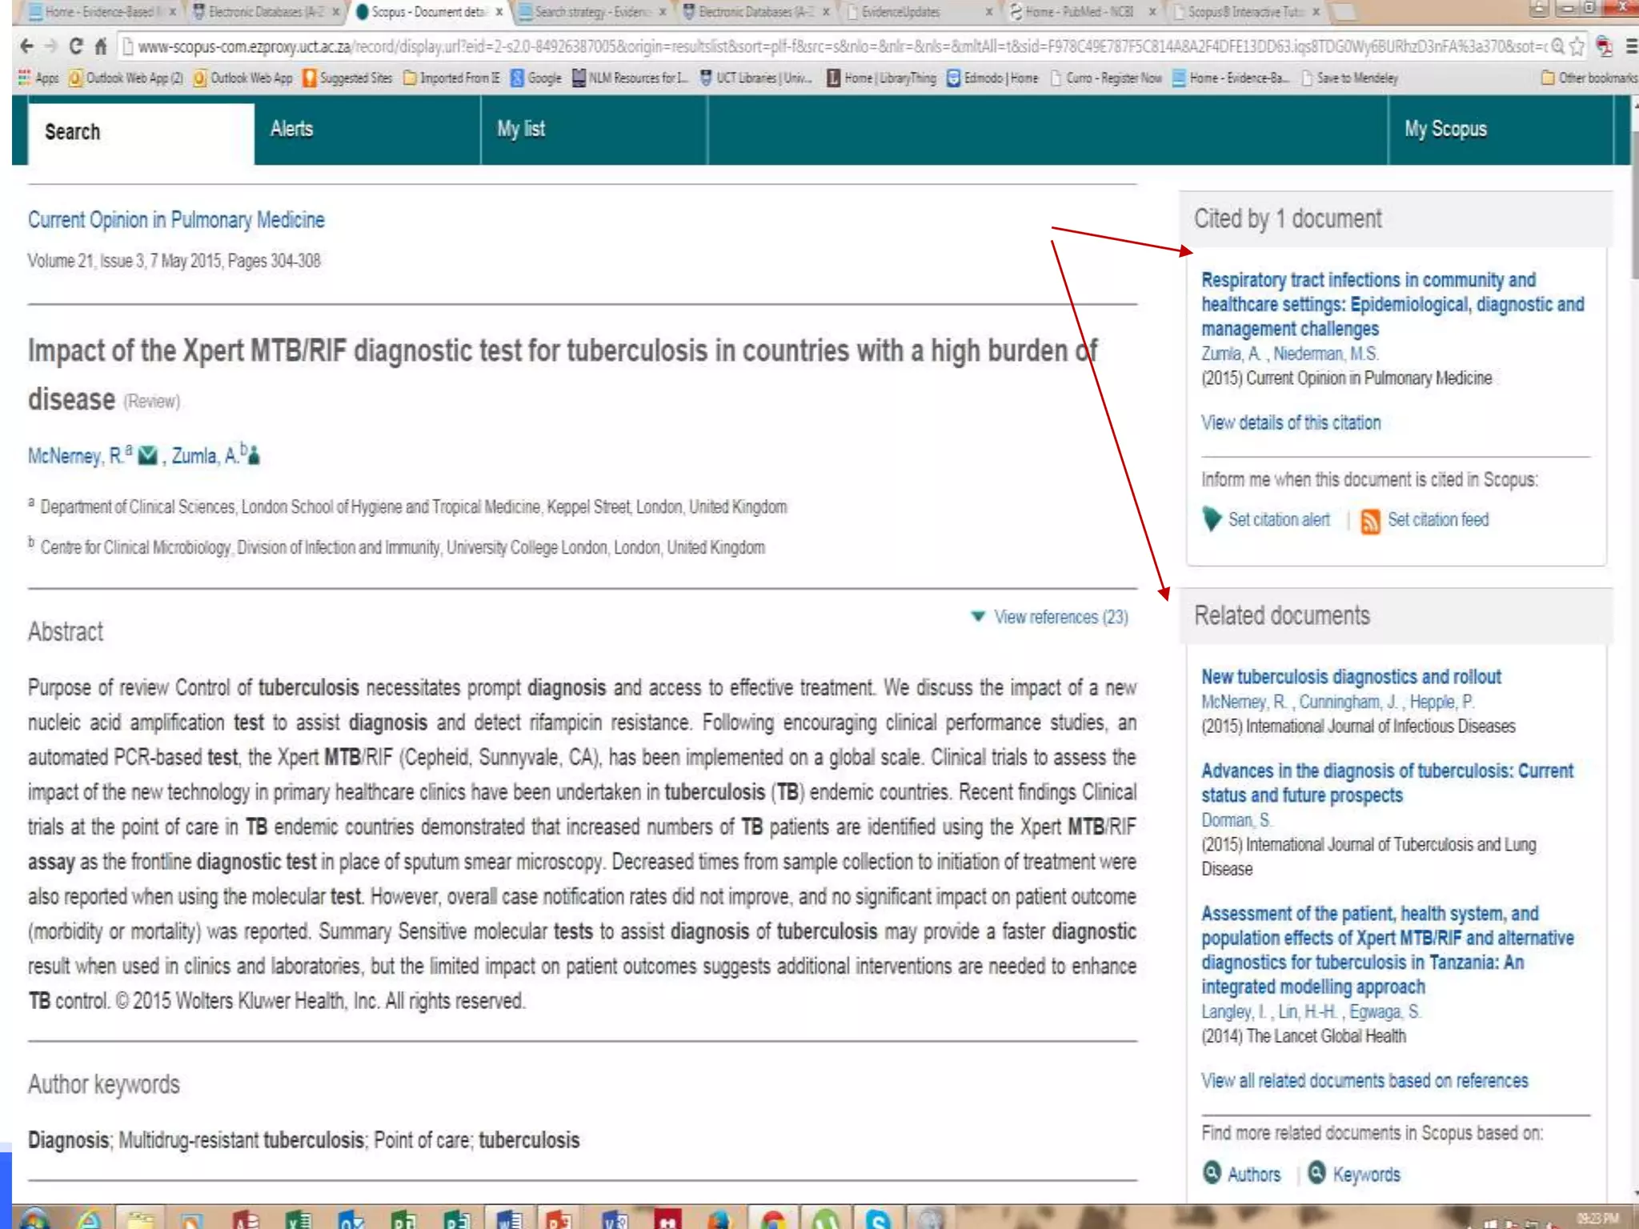This screenshot has height=1229, width=1639.
Task: Open the Current Opinion in Pulmonary Medicine link
Action: click(176, 220)
